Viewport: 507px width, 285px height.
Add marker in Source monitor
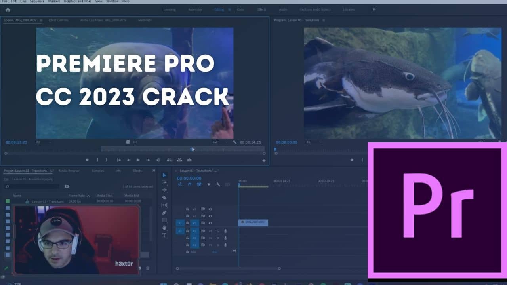click(x=87, y=160)
